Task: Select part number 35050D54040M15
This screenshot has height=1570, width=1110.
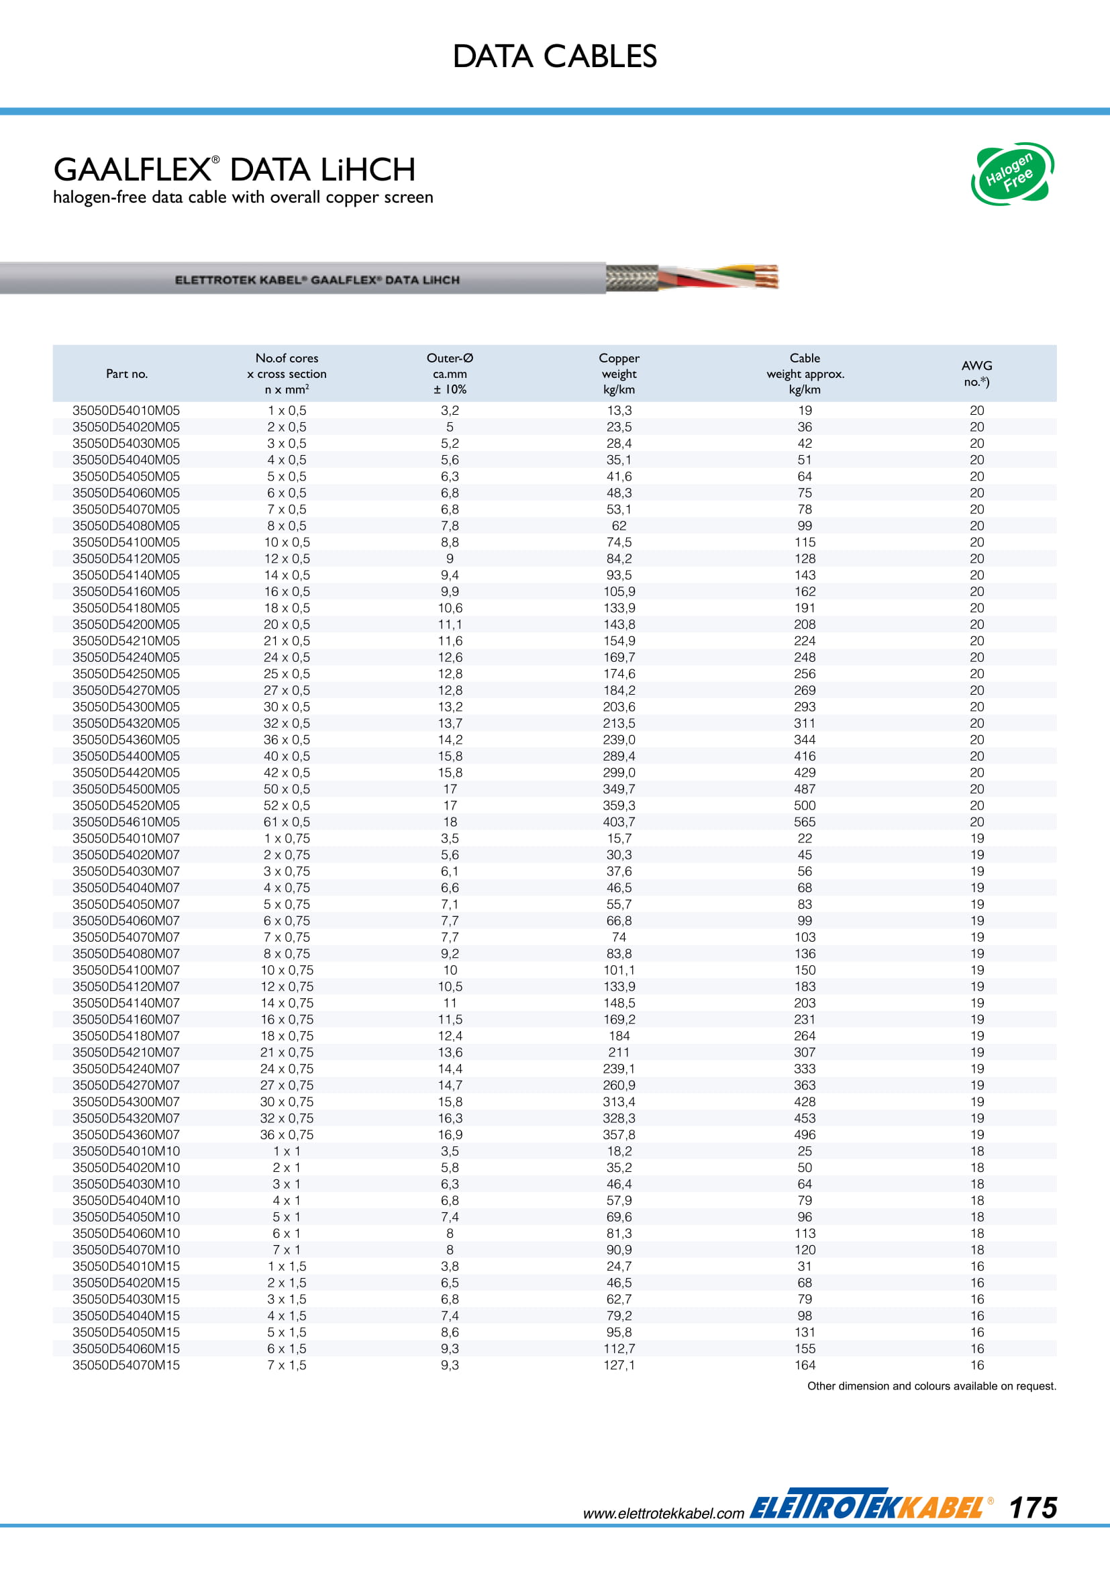Action: coord(126,1316)
